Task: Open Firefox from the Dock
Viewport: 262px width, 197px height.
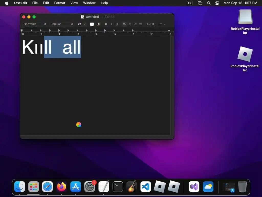Action: (61, 187)
